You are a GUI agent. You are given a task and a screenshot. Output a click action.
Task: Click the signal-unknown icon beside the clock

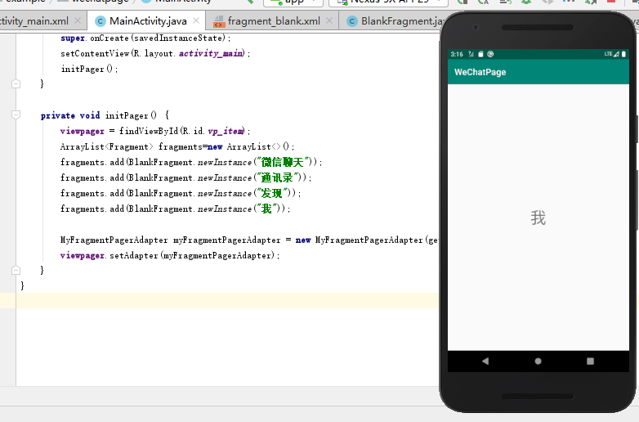point(471,54)
